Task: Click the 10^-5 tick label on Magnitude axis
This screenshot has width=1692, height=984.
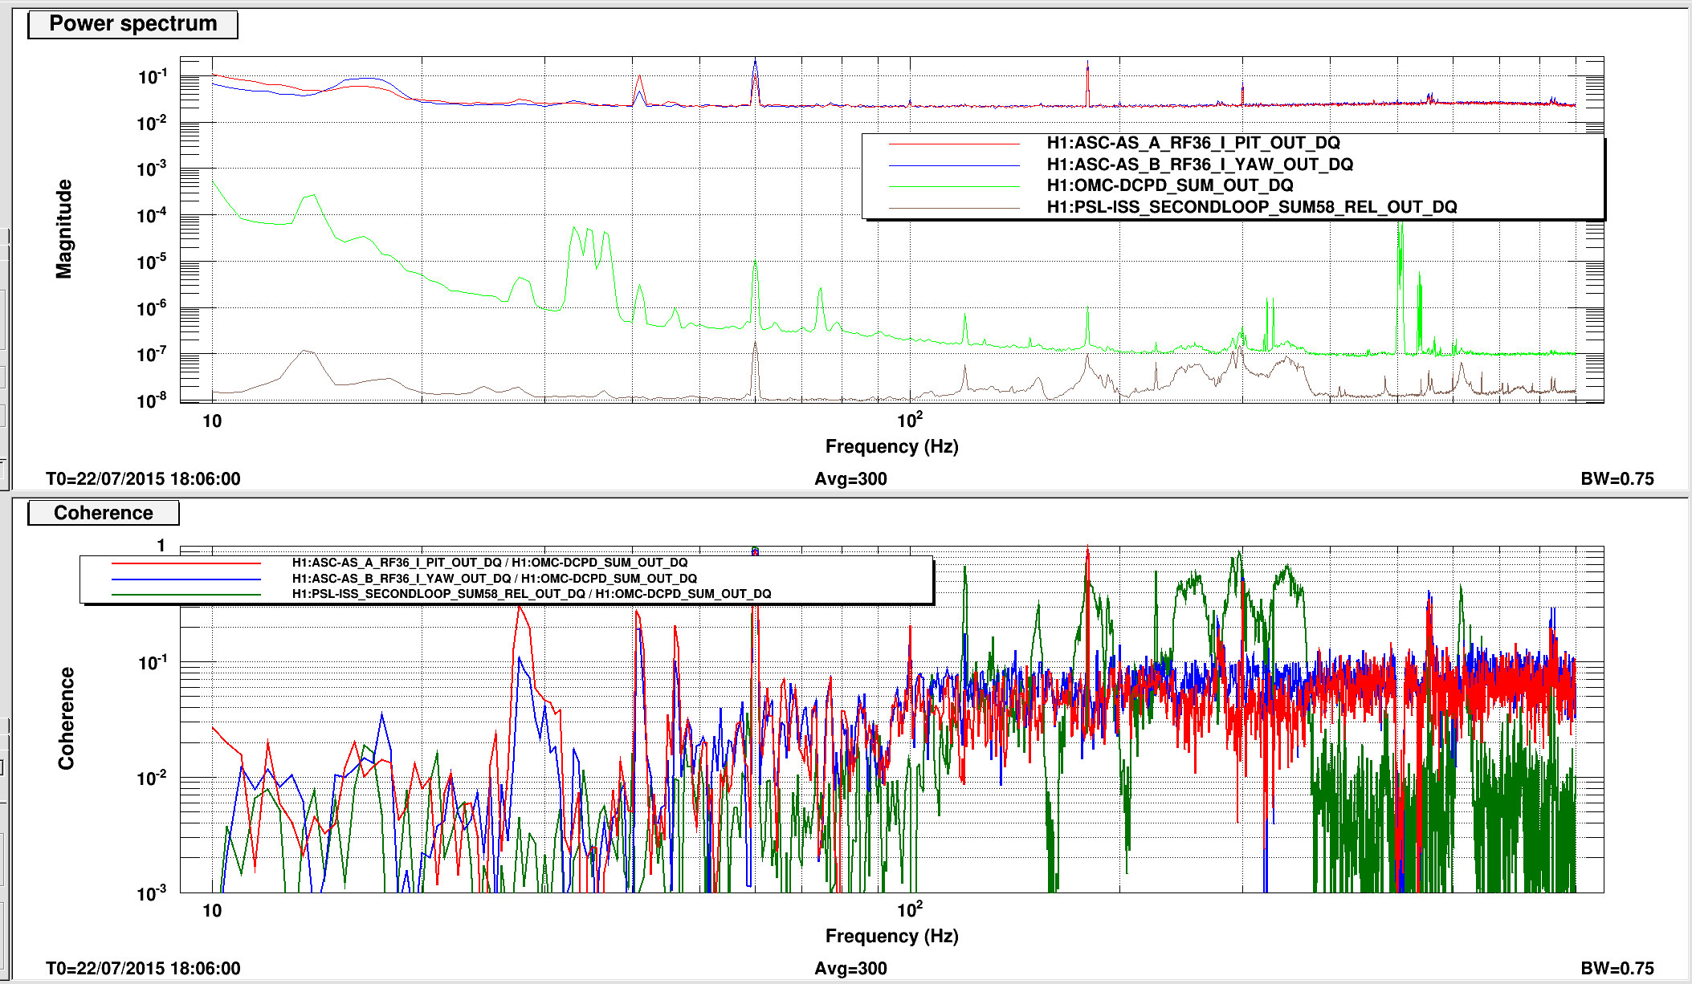Action: pos(153,262)
